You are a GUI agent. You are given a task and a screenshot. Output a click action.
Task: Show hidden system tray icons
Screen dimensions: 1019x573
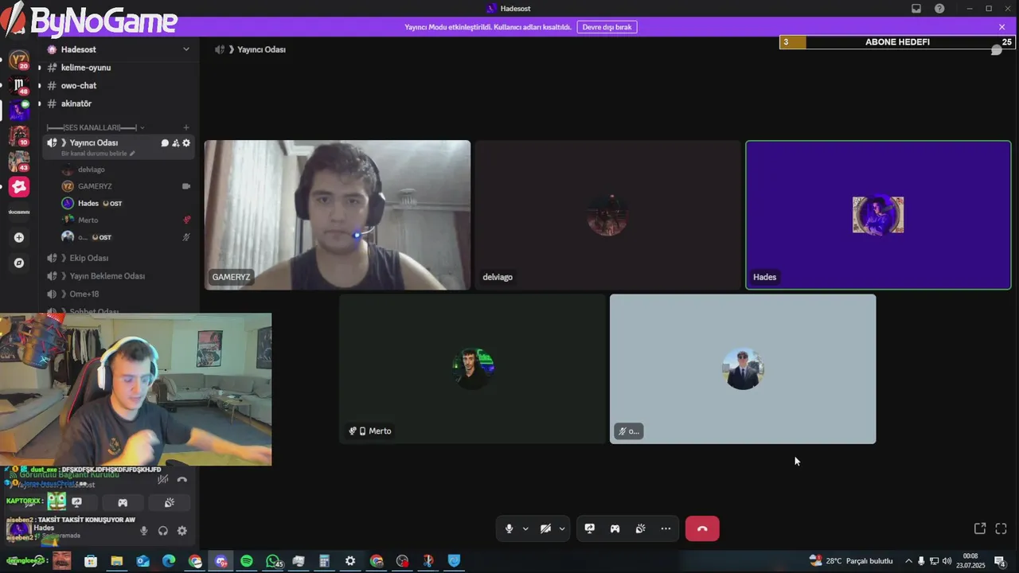point(908,561)
